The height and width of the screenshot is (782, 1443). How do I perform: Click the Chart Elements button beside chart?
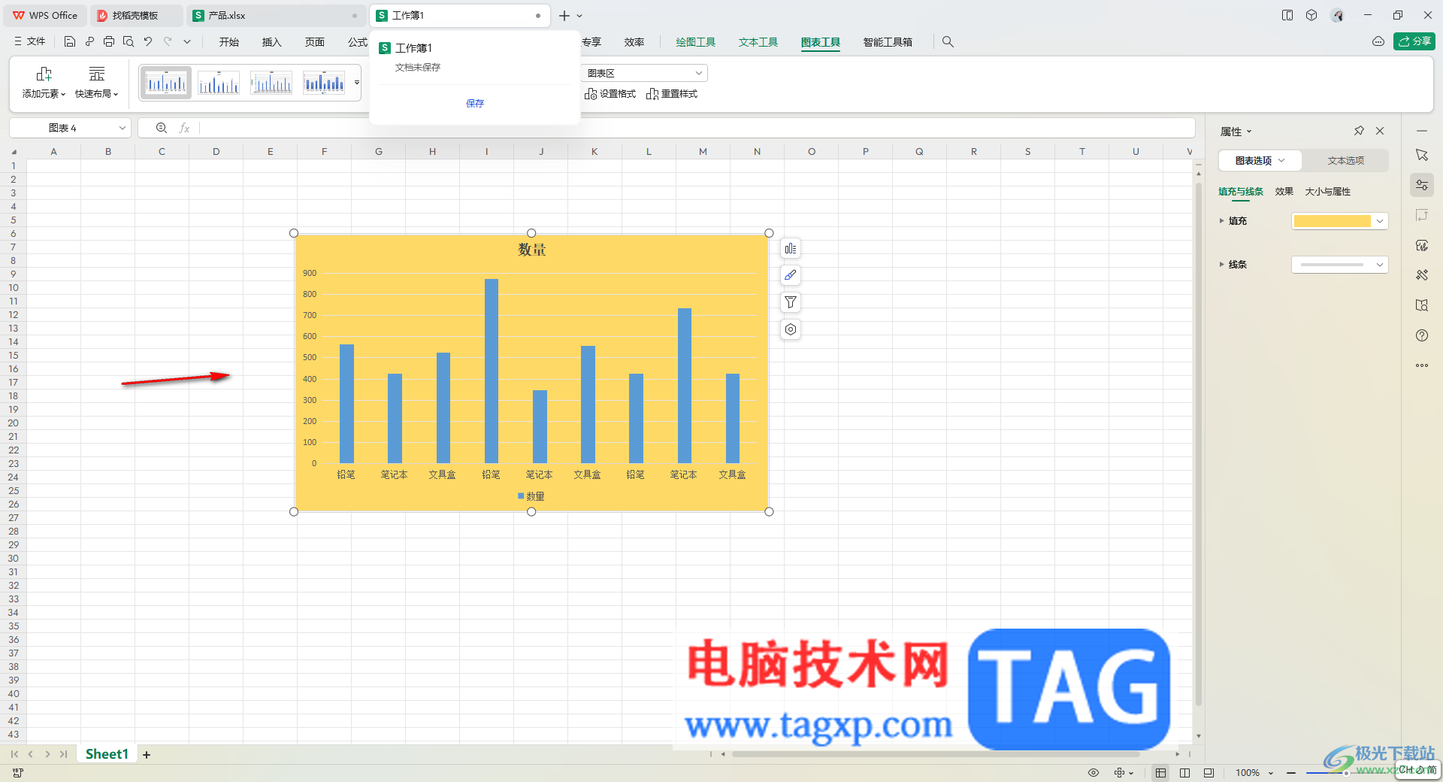791,249
